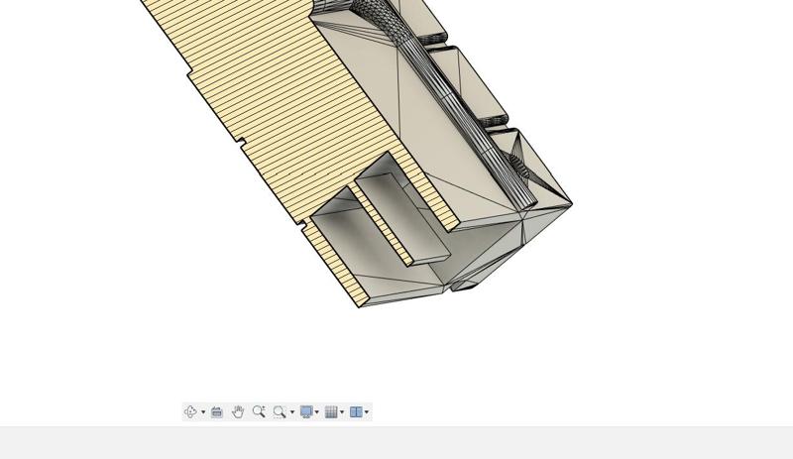Expand the Grid and Snaps dropdown arrow

342,412
